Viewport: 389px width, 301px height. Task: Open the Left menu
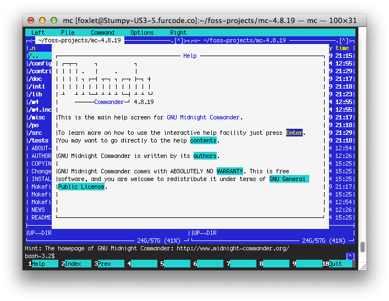[38, 32]
